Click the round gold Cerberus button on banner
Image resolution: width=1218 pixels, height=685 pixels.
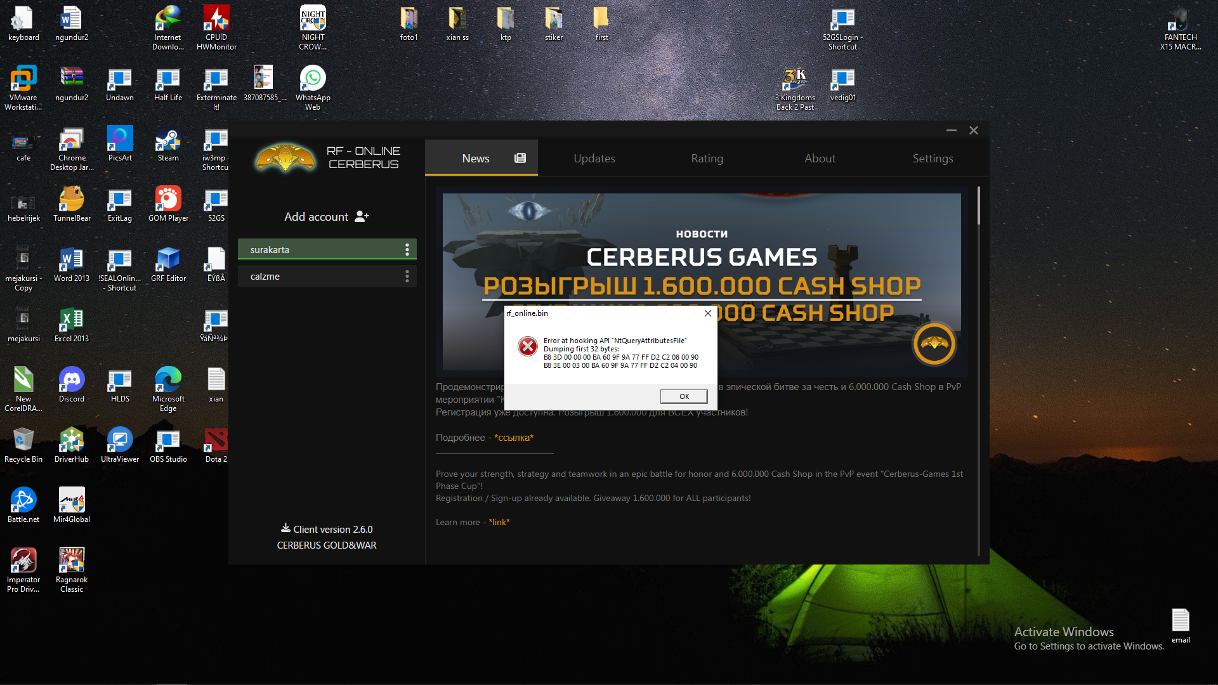coord(934,344)
